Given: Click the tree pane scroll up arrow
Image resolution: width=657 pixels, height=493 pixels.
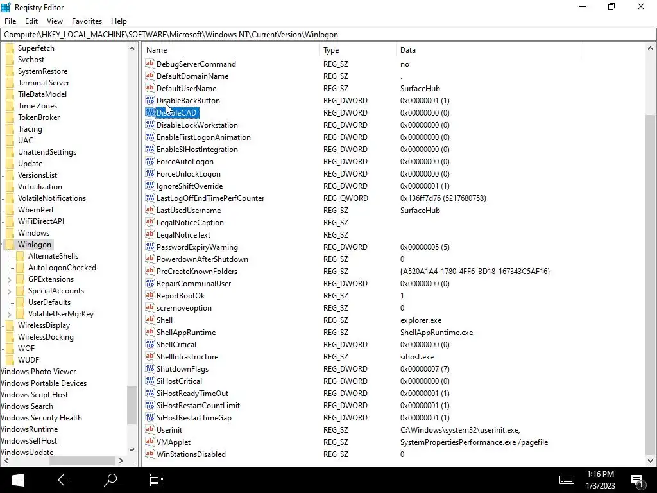Looking at the screenshot, I should [x=132, y=48].
